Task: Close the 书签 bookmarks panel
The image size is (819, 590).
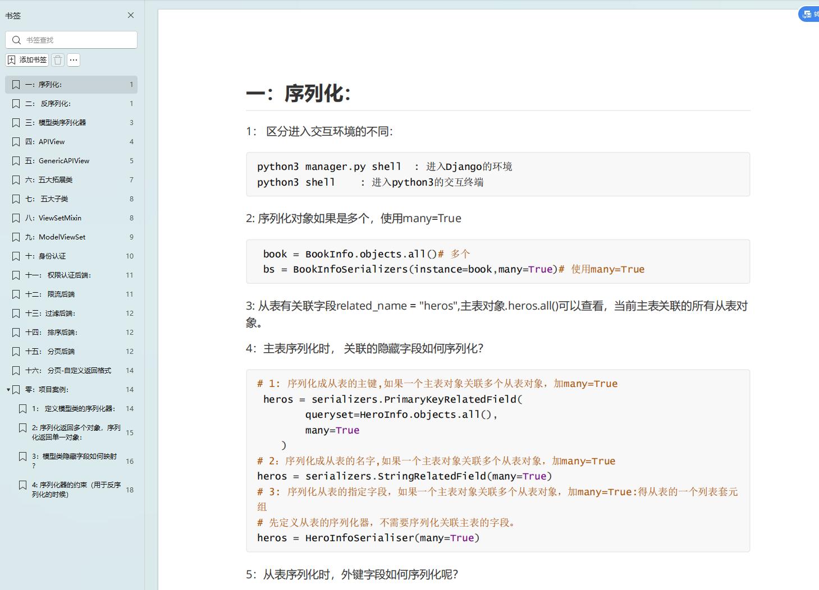Action: pos(131,15)
